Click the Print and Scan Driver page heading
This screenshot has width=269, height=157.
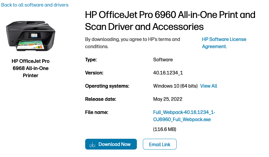[x=170, y=21]
